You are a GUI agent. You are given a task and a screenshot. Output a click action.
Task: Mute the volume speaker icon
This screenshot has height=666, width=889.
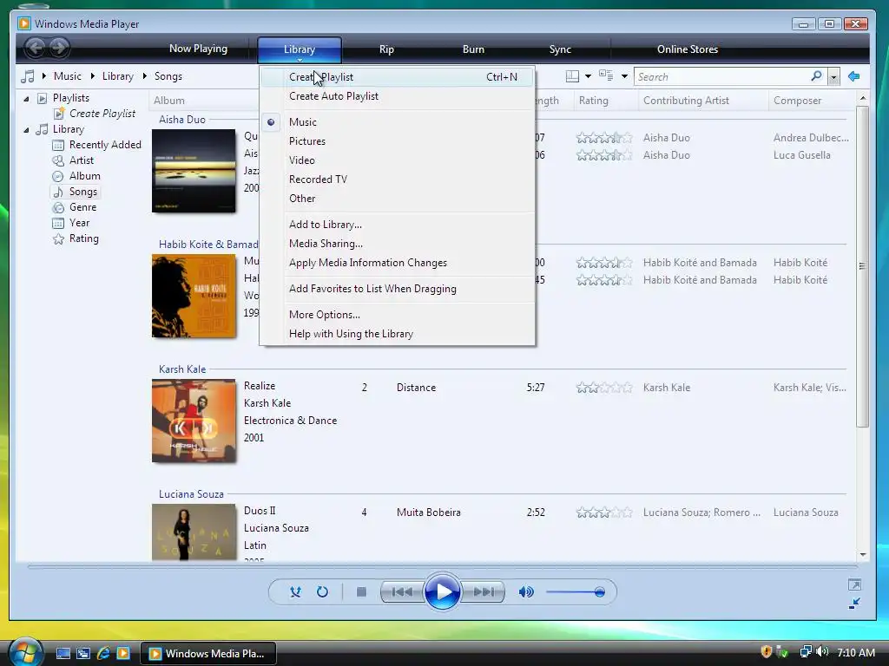tap(526, 592)
